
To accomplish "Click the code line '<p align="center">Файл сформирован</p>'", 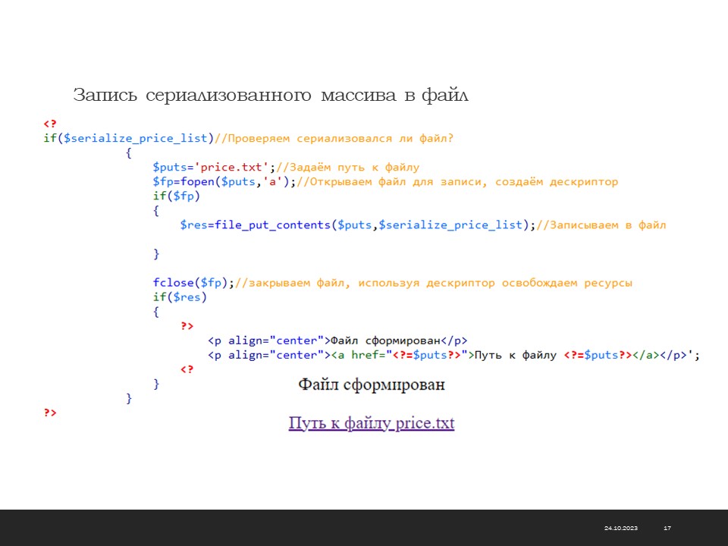I will tap(337, 340).
